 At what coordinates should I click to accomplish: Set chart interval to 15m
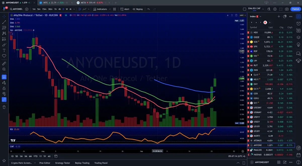44,9
